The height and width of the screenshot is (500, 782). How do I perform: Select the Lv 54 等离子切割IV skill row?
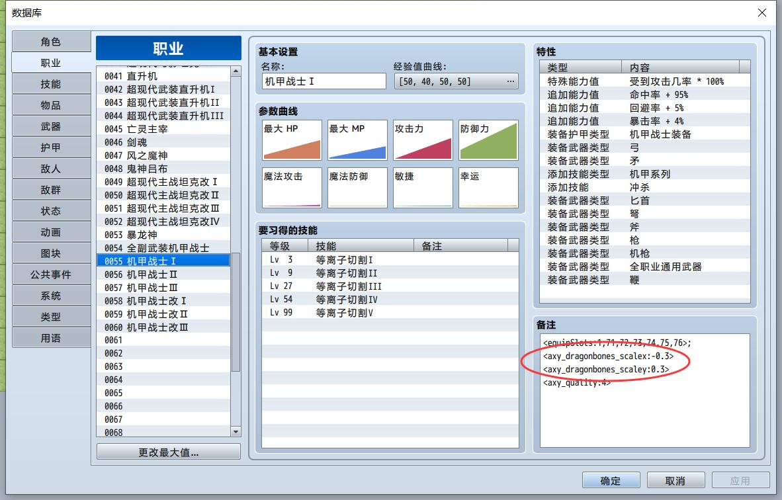point(390,299)
